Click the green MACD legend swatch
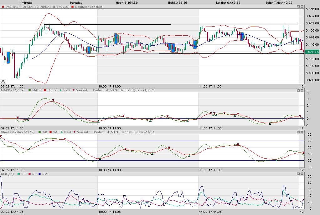 coord(30,90)
